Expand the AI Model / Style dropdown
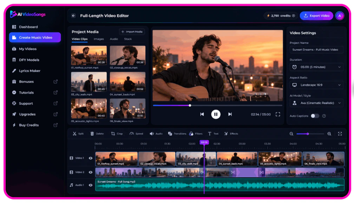The image size is (354, 204). pos(316,103)
